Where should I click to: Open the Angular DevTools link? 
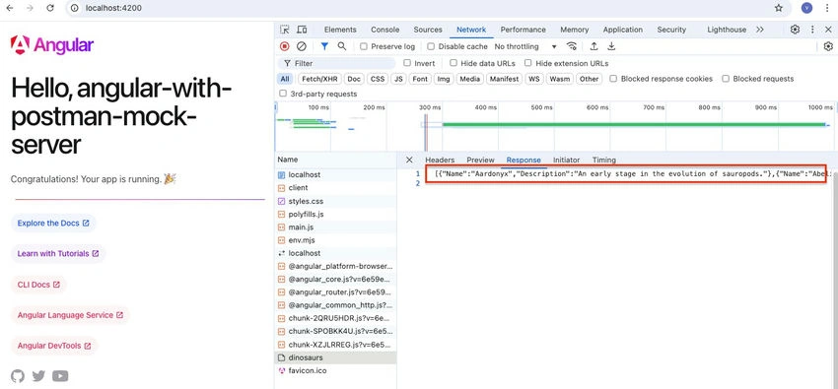pyautogui.click(x=54, y=346)
